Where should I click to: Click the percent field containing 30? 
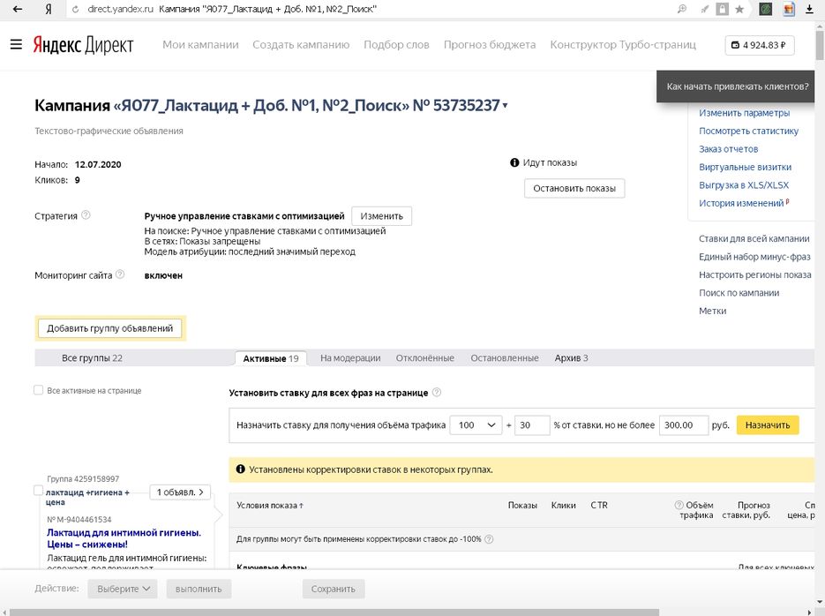[x=532, y=425]
